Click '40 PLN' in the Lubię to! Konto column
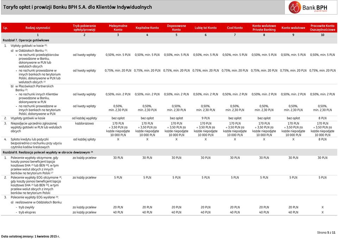338x239 pixels. [x=206, y=212]
